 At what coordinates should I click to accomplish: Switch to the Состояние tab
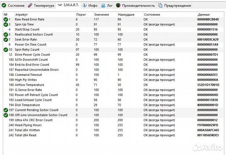pyautogui.click(x=13, y=5)
